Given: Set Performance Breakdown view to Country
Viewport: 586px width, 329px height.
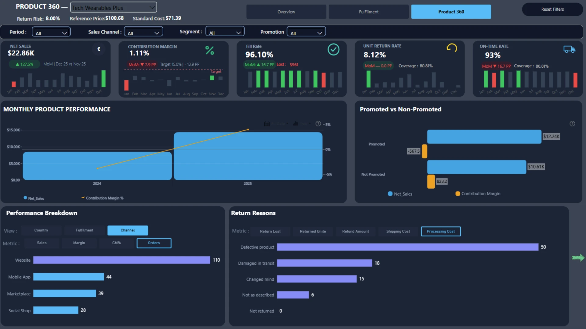Looking at the screenshot, I should pos(41,230).
